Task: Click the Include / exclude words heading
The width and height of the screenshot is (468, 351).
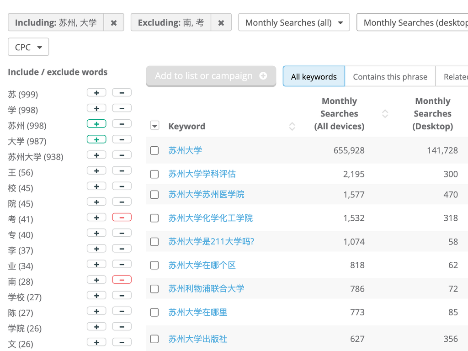Action: coord(58,72)
